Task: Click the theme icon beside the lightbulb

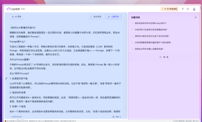Action: [188, 9]
